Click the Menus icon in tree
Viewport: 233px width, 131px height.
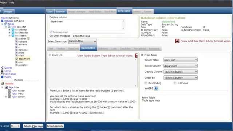2,71
